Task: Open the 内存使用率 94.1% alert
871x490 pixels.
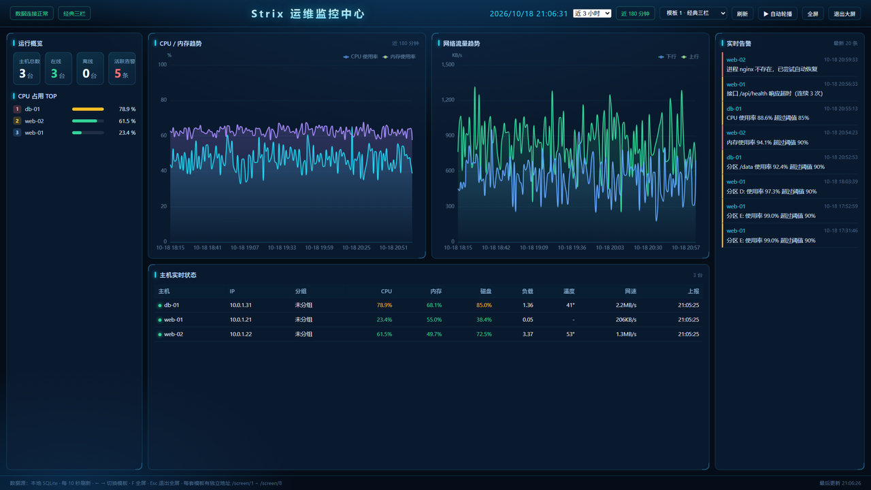Action: tap(791, 138)
